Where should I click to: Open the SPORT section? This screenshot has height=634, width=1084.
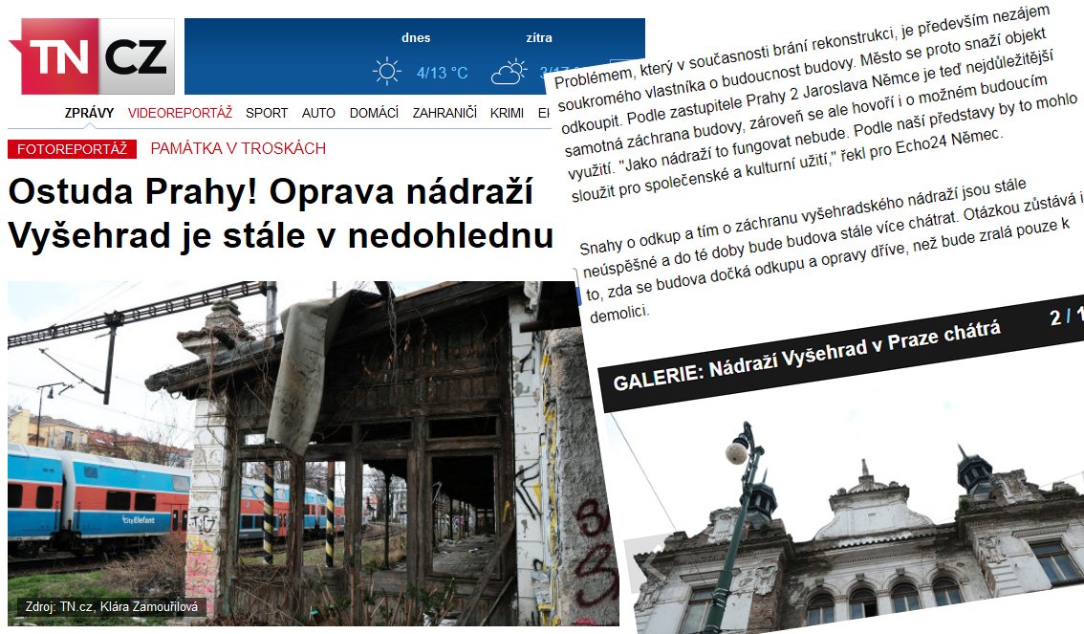coord(267,113)
